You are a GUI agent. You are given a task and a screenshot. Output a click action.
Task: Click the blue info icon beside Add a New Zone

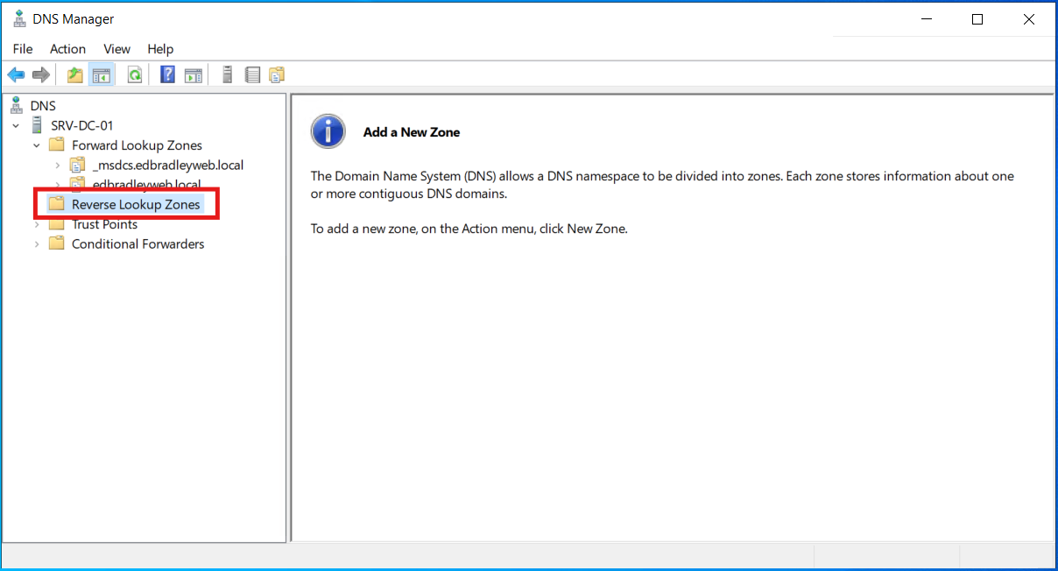tap(328, 130)
